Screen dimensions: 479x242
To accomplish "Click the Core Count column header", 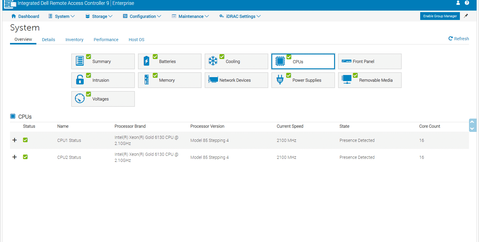I will [430, 126].
